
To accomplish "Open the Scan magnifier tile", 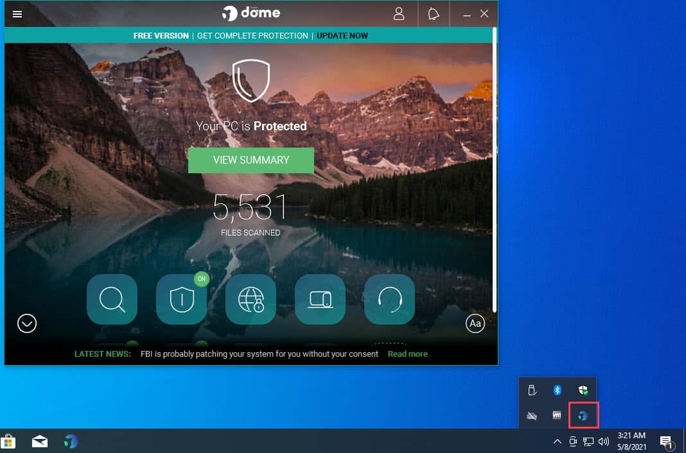I will pyautogui.click(x=112, y=300).
